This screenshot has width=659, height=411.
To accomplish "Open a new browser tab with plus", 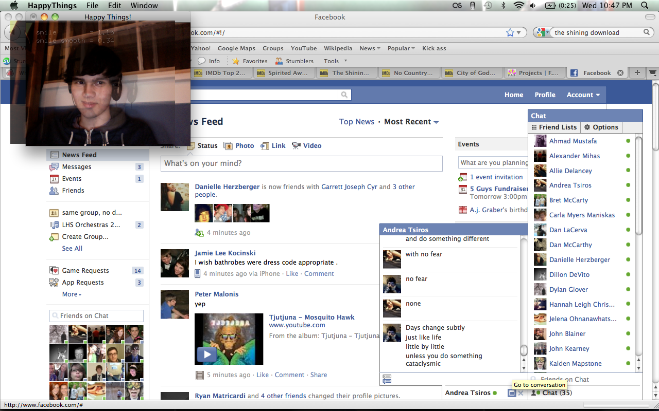I will coord(637,72).
